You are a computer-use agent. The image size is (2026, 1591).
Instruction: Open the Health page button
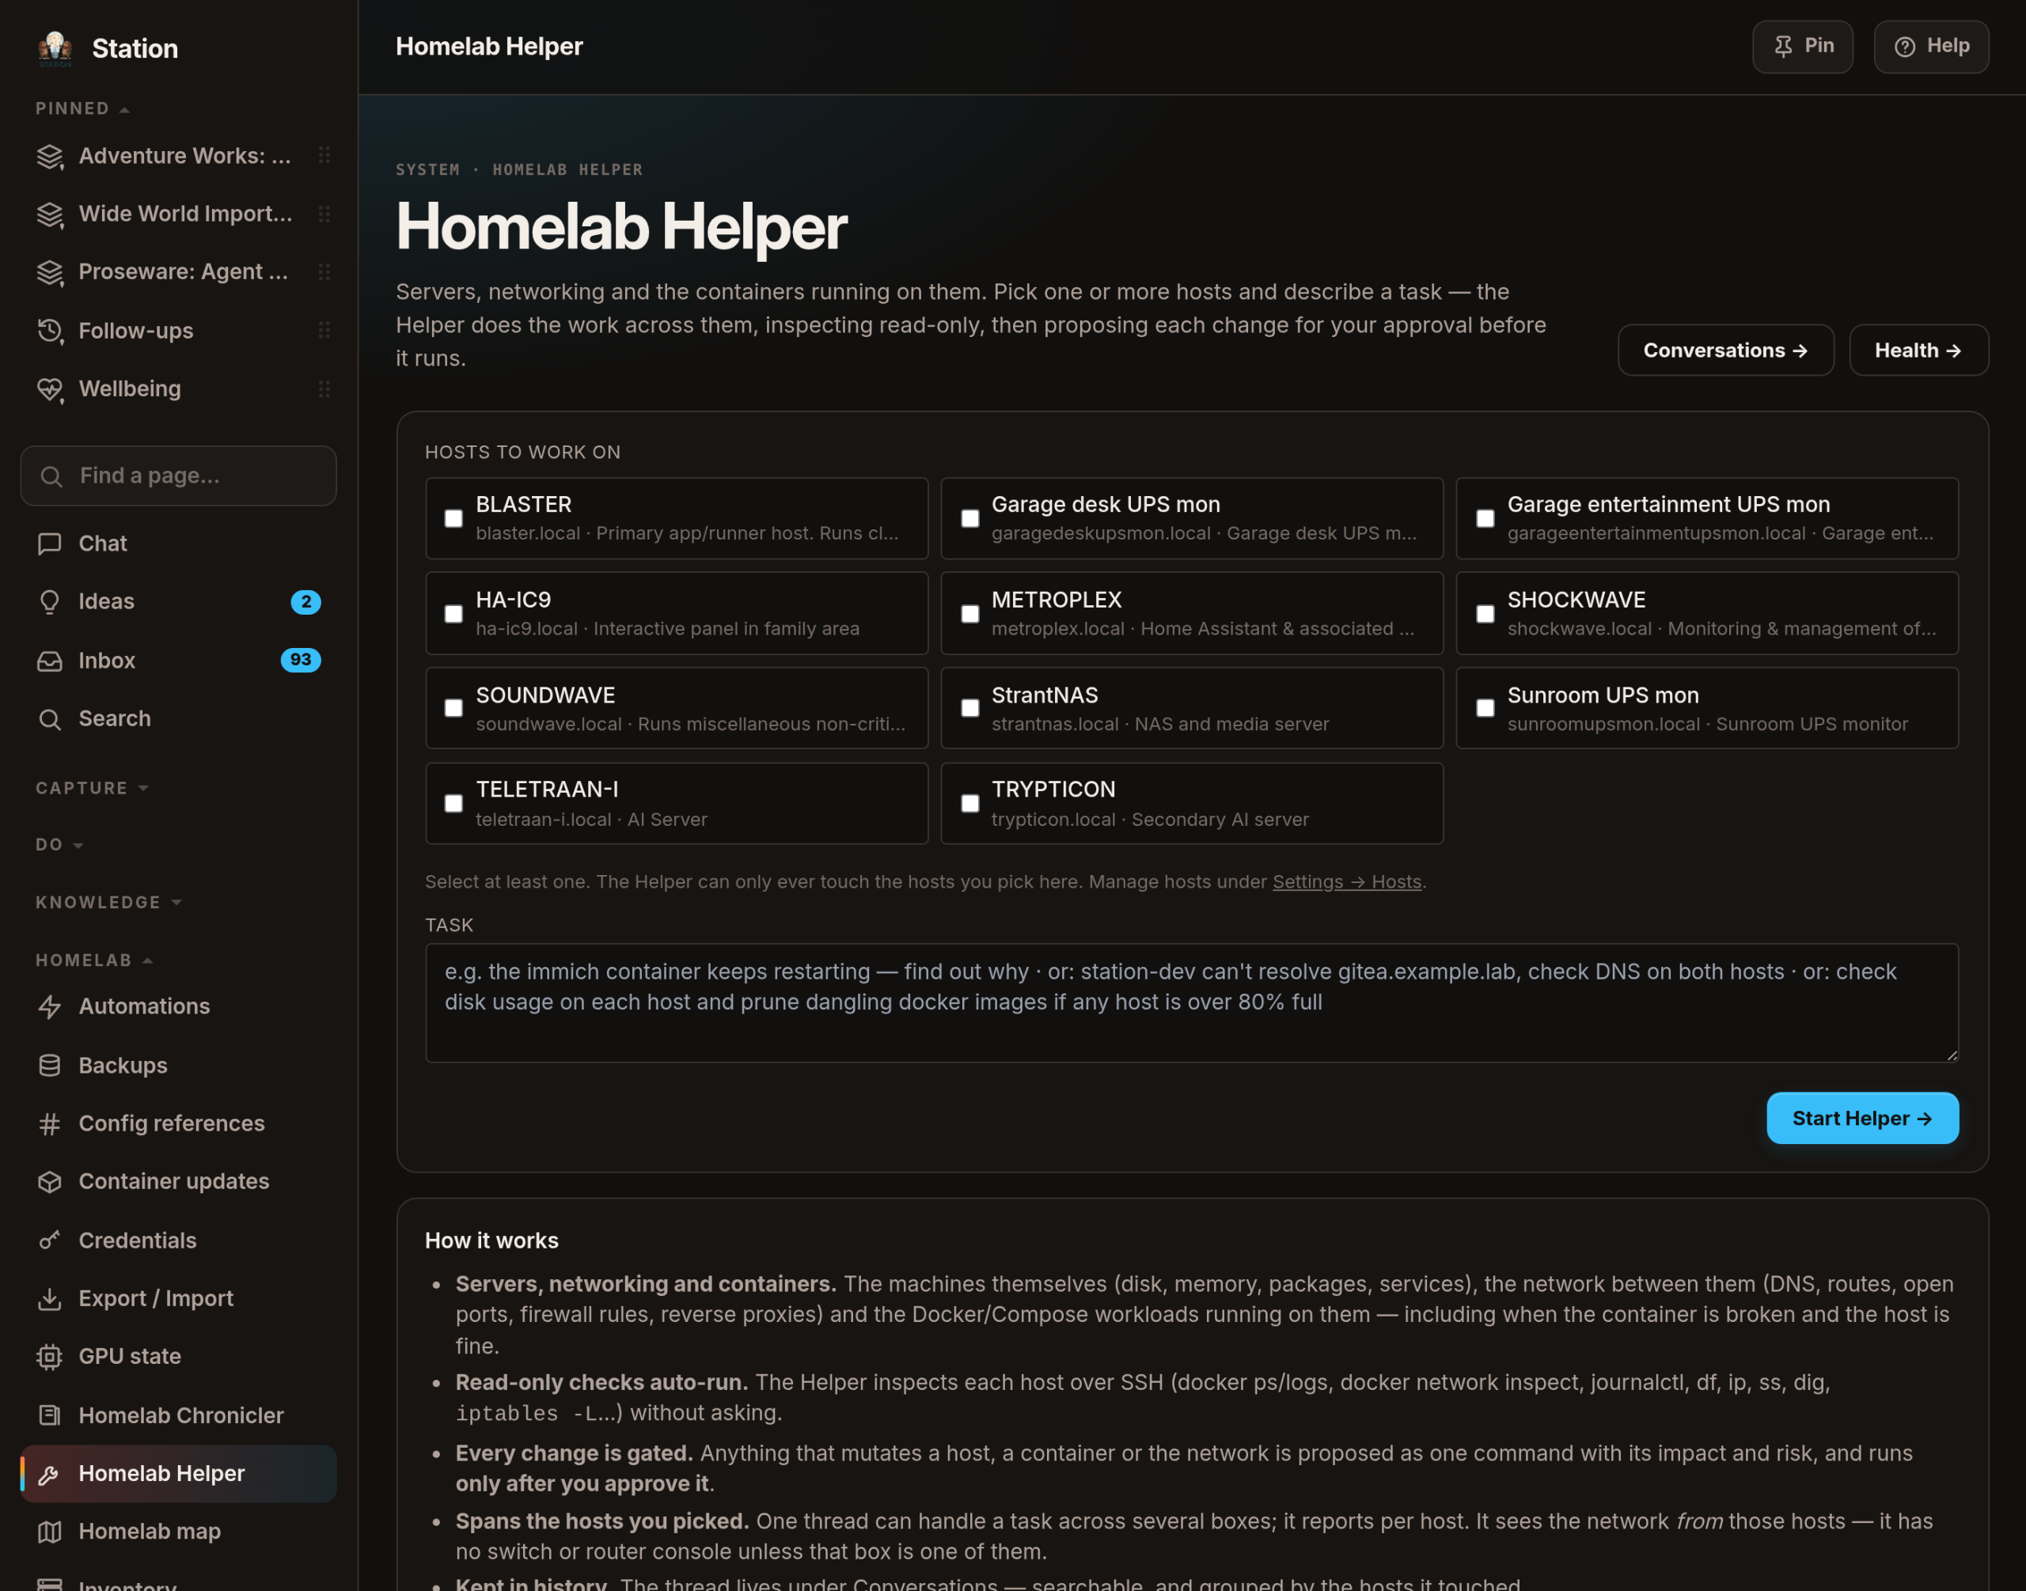[x=1919, y=350]
